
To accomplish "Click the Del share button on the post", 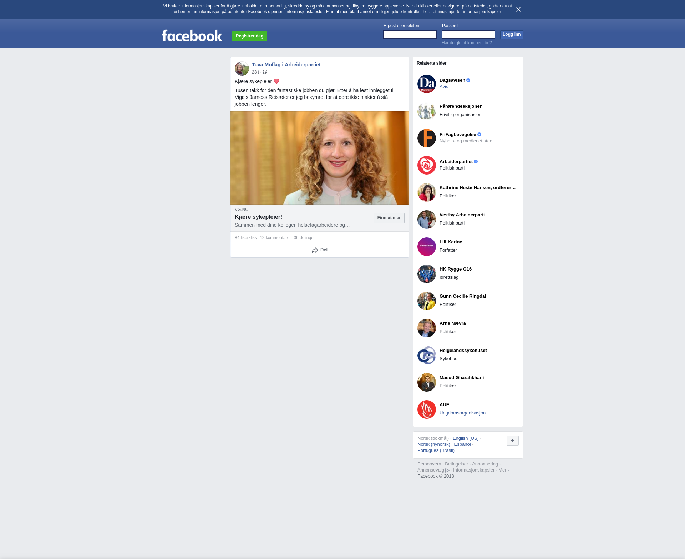I will [x=320, y=250].
